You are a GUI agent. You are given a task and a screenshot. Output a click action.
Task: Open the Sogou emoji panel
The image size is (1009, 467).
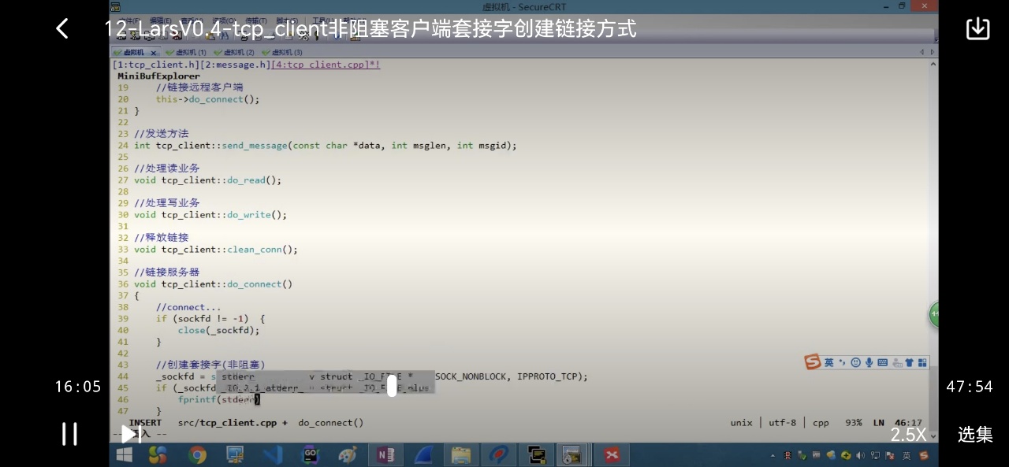point(855,362)
